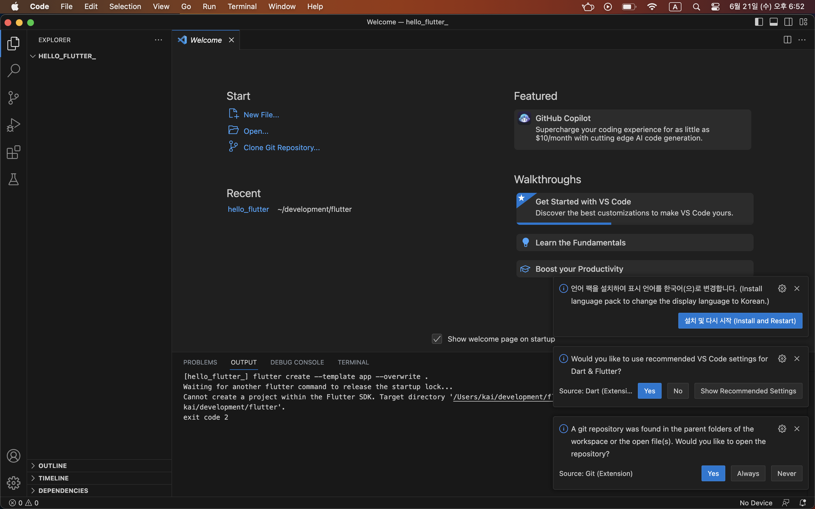The height and width of the screenshot is (509, 815).
Task: Open macOS Spotlight search
Action: pos(696,7)
